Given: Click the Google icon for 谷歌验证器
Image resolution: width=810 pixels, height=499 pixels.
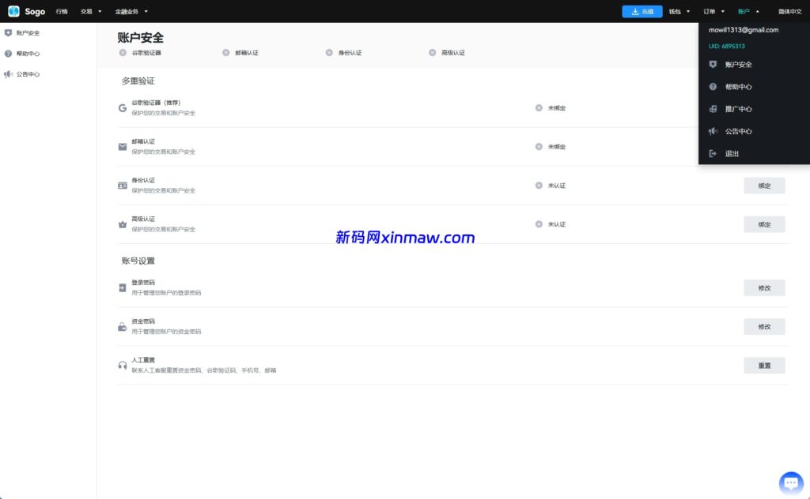Looking at the screenshot, I should [x=123, y=107].
